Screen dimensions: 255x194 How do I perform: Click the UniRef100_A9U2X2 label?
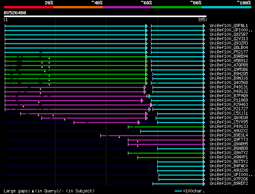[229, 131]
